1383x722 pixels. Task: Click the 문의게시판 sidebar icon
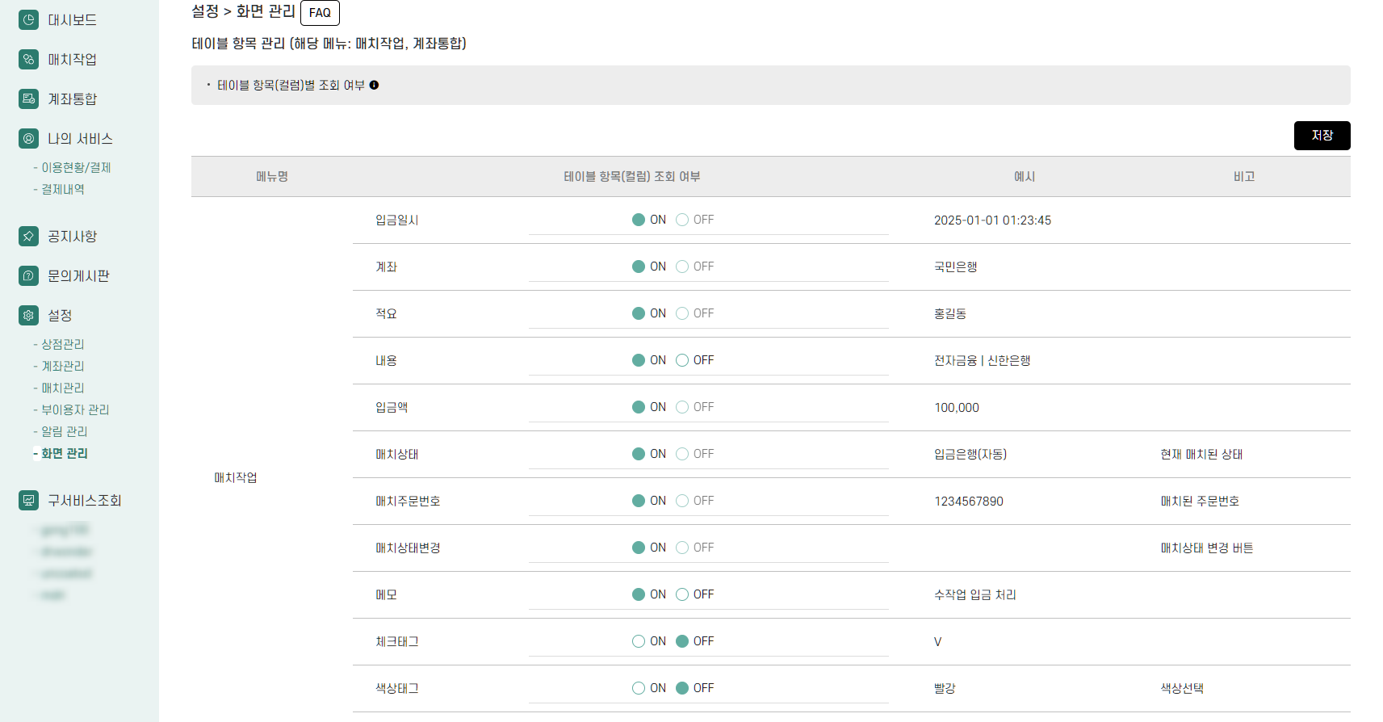click(28, 275)
